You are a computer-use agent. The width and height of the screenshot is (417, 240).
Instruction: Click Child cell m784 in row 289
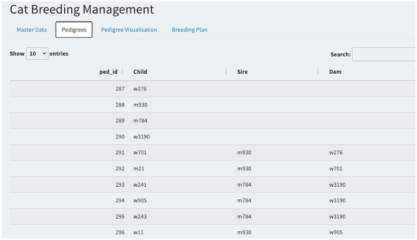point(140,121)
